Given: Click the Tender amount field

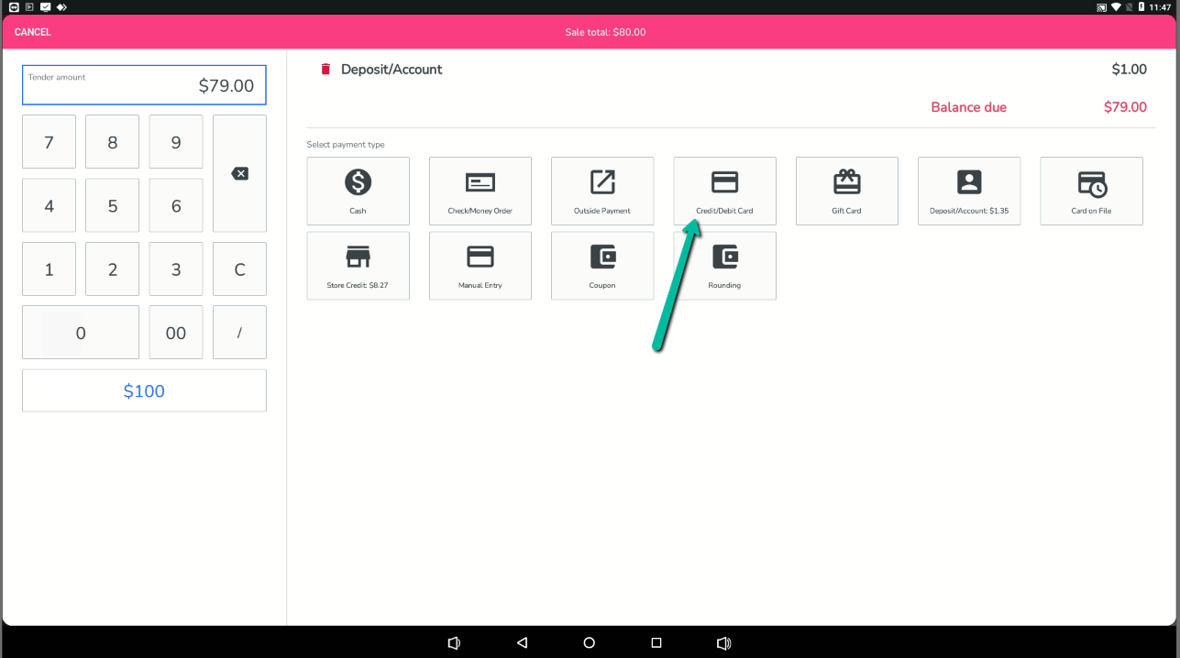Looking at the screenshot, I should click(144, 85).
